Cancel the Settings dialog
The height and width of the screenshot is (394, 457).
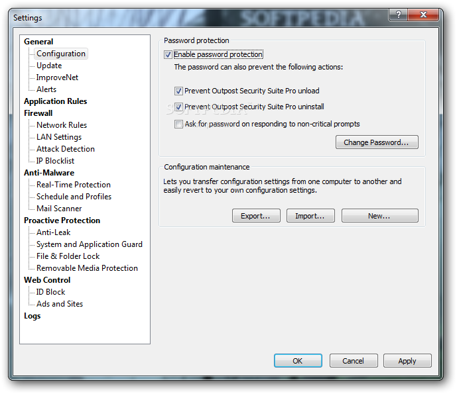click(x=354, y=360)
